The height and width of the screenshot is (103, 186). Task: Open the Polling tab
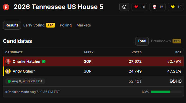click(x=66, y=25)
